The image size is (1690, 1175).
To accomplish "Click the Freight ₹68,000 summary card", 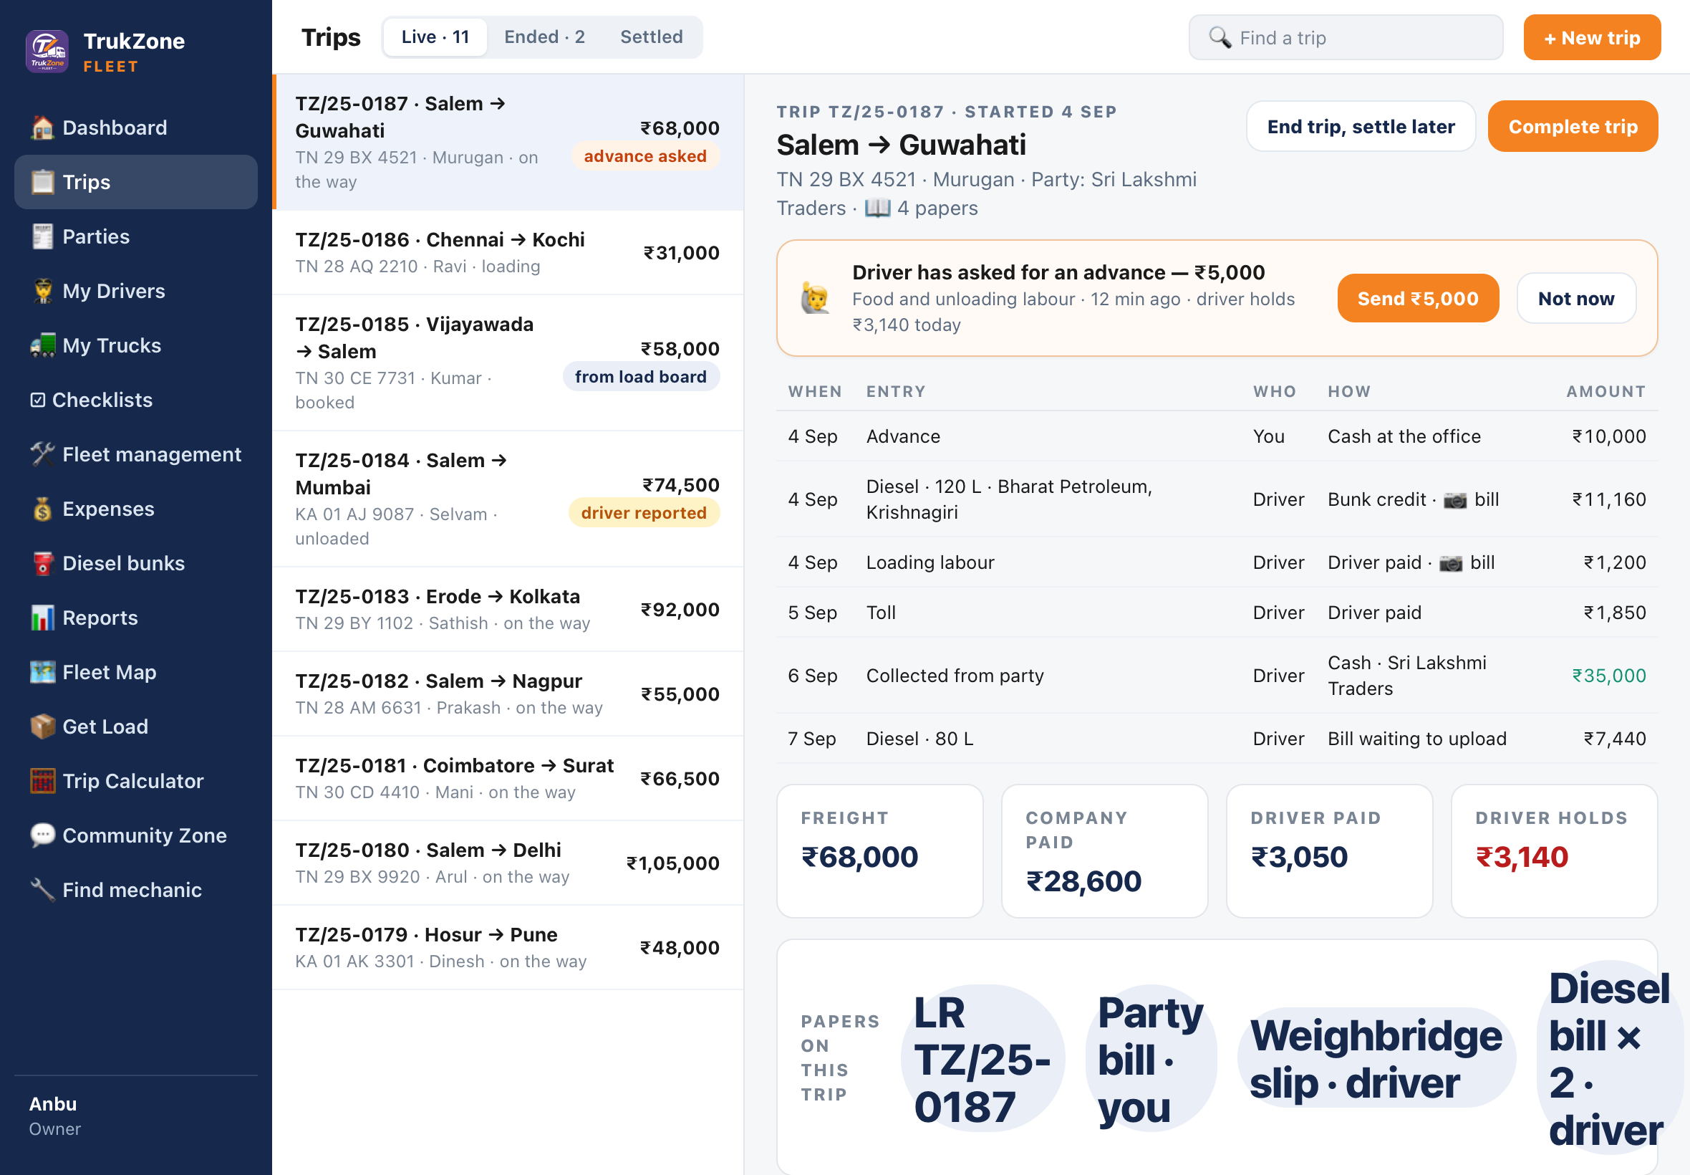I will click(880, 851).
